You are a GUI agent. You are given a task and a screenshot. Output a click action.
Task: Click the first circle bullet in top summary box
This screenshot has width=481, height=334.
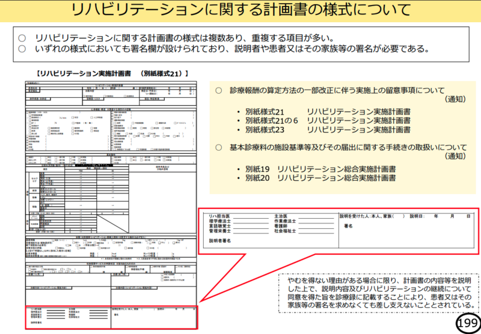coord(22,37)
